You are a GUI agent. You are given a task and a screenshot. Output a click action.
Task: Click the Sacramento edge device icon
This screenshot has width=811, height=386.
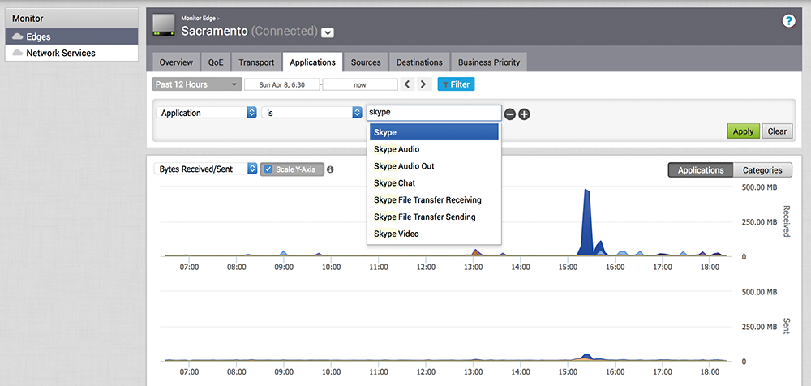[x=164, y=25]
